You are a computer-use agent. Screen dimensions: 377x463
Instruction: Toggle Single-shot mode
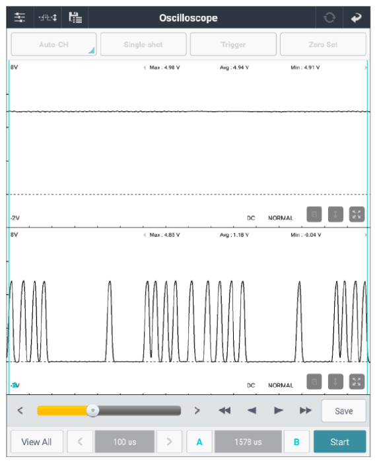143,44
